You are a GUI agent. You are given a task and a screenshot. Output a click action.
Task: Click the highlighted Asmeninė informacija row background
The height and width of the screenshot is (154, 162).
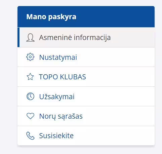coord(132,37)
